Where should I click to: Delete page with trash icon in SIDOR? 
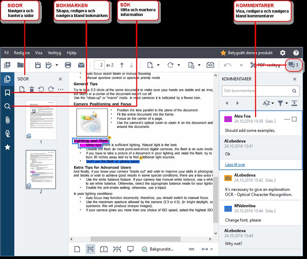[31, 90]
